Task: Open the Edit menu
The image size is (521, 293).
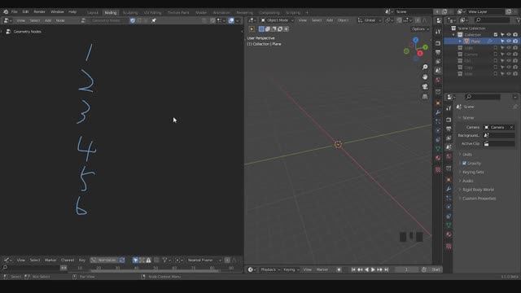Action: (25, 11)
